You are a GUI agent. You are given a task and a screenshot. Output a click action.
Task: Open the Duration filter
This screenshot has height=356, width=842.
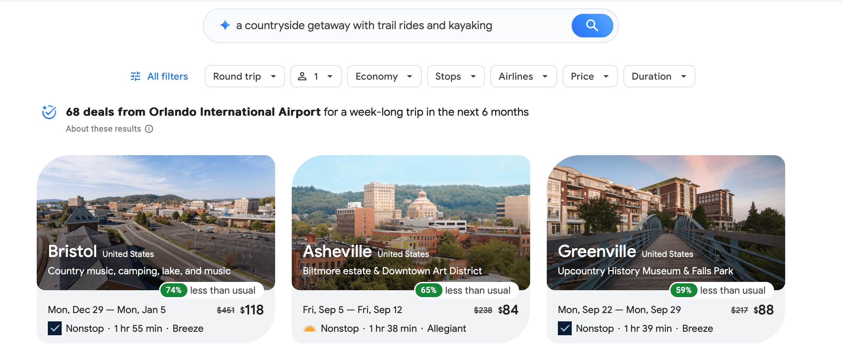(x=659, y=76)
